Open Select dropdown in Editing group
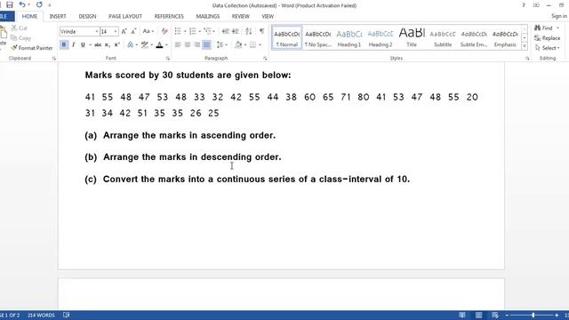The width and height of the screenshot is (569, 320). [548, 48]
